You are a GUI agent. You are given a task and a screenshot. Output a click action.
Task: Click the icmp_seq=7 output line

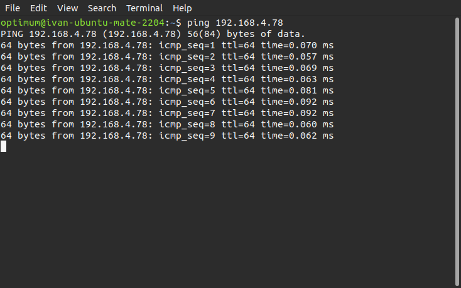(167, 113)
